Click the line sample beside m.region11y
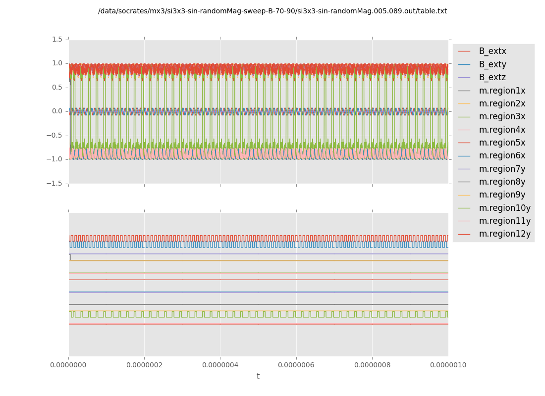Screen dimensions: 545x396 (464, 221)
